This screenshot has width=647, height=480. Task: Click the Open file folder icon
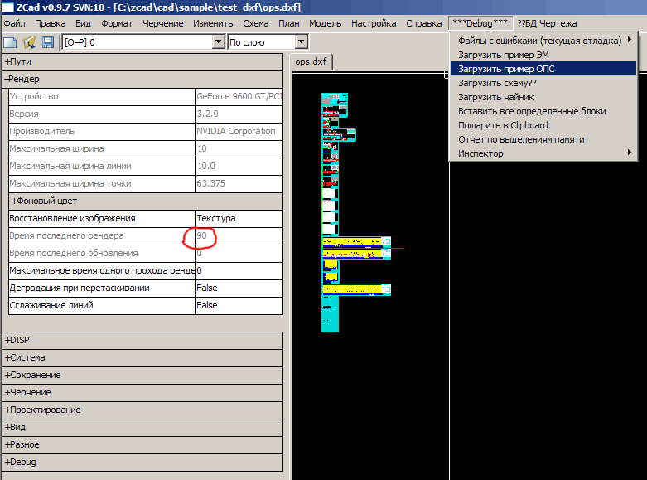click(x=30, y=41)
